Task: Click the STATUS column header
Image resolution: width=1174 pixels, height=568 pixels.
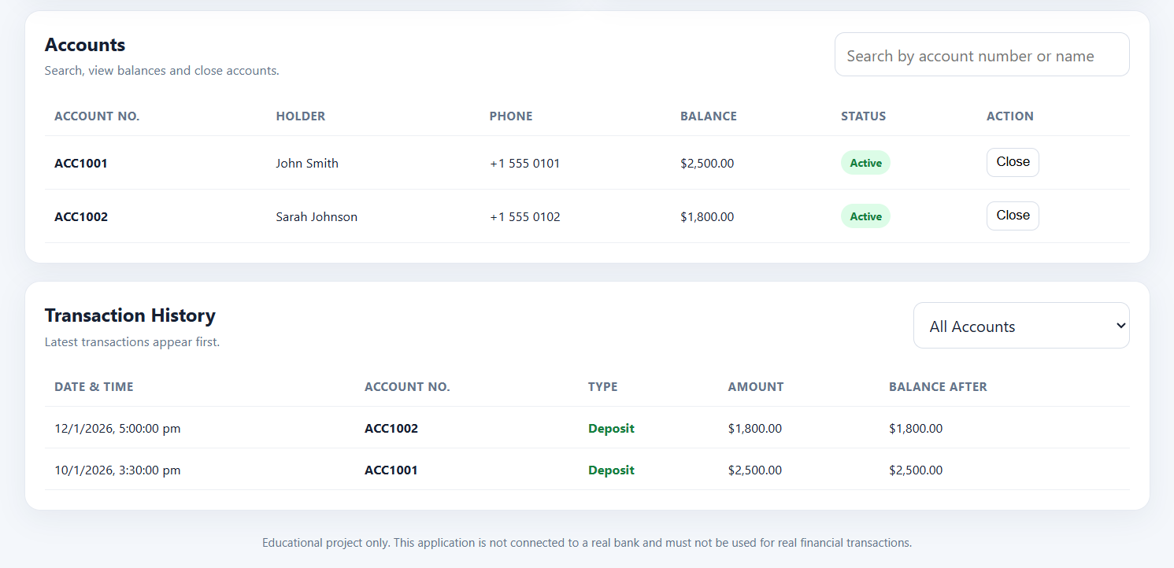Action: click(x=864, y=116)
